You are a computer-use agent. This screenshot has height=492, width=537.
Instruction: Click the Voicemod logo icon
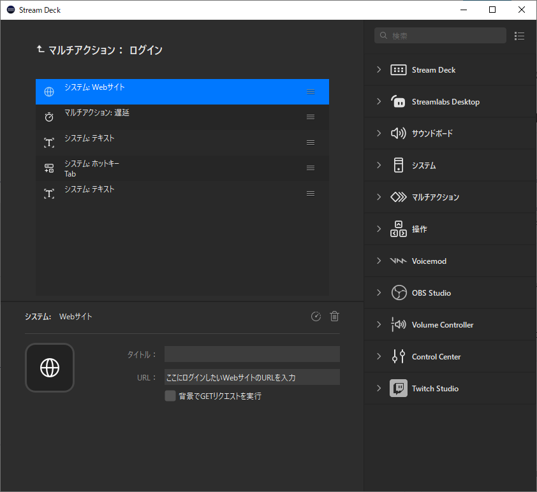click(399, 261)
